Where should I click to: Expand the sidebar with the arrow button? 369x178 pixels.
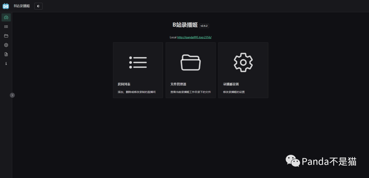[x=12, y=95]
